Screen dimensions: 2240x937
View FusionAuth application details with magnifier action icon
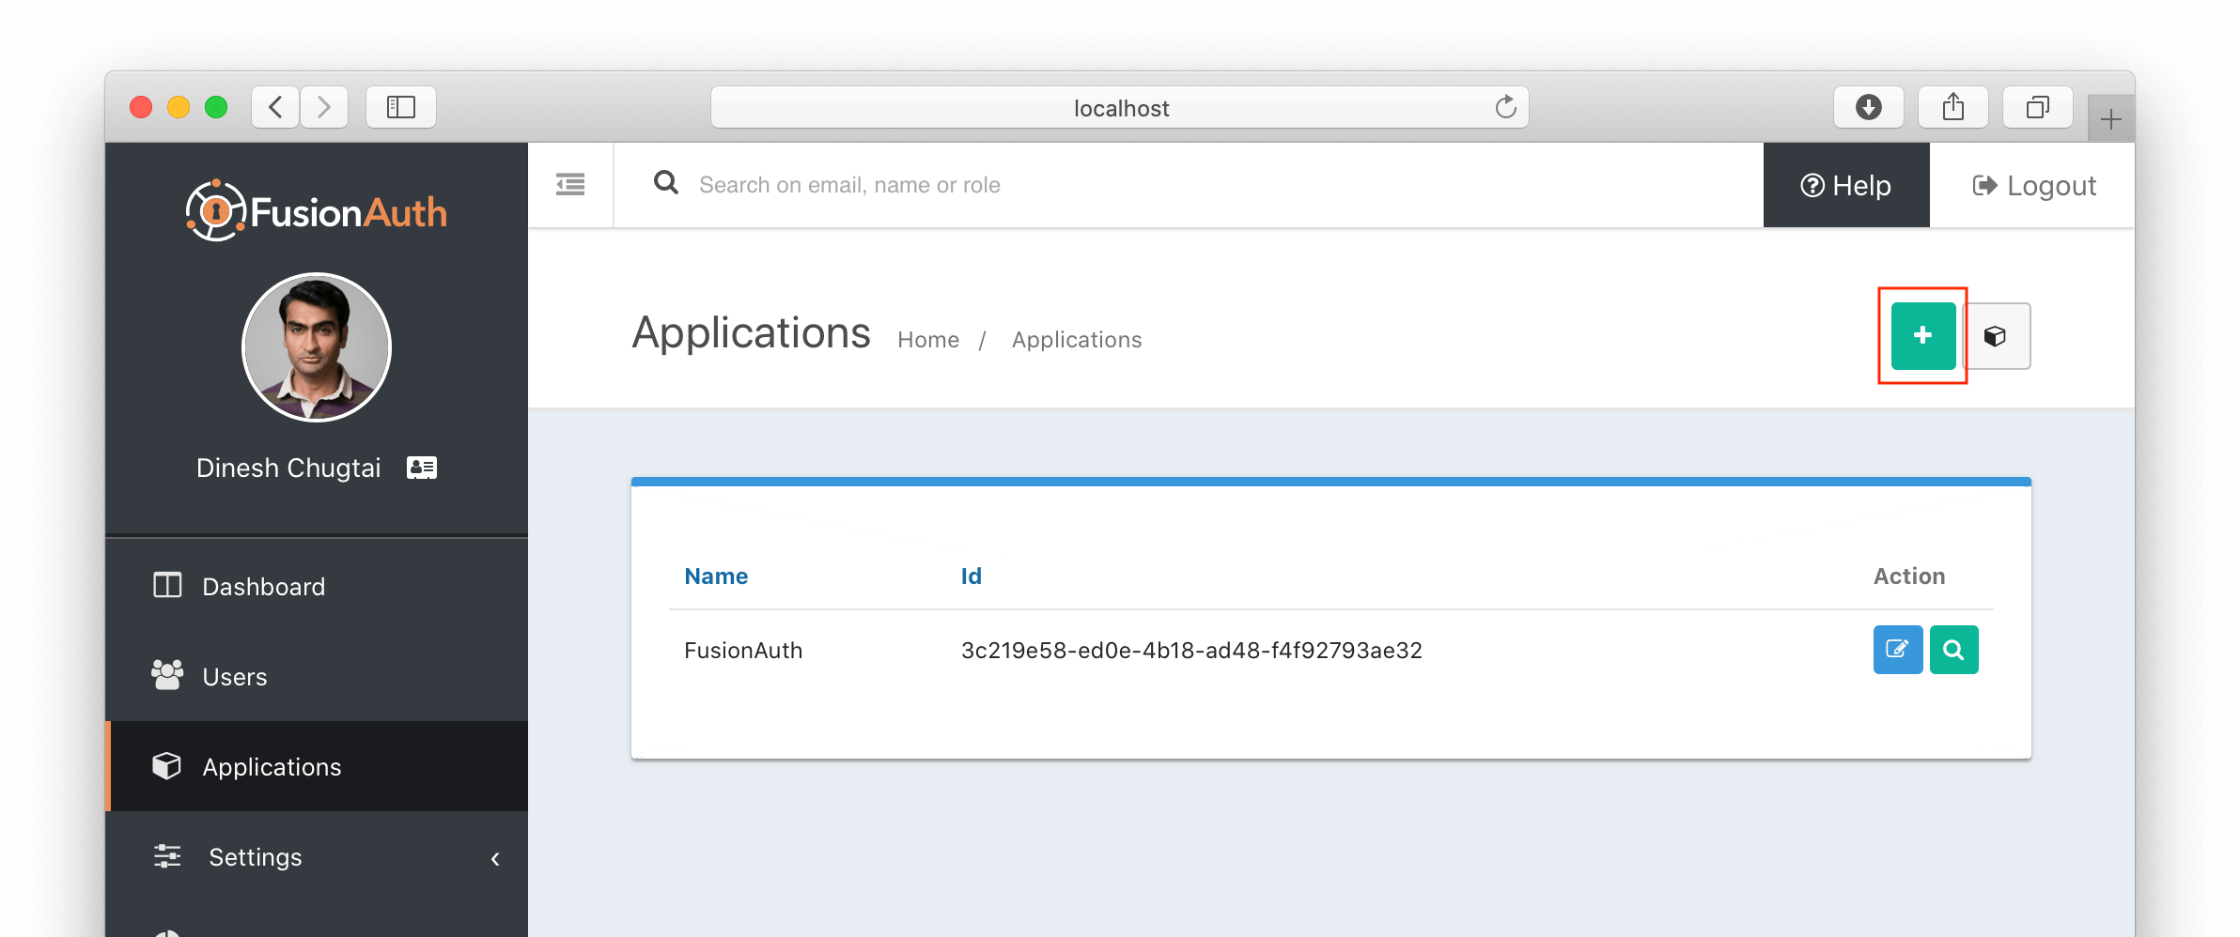1954,649
